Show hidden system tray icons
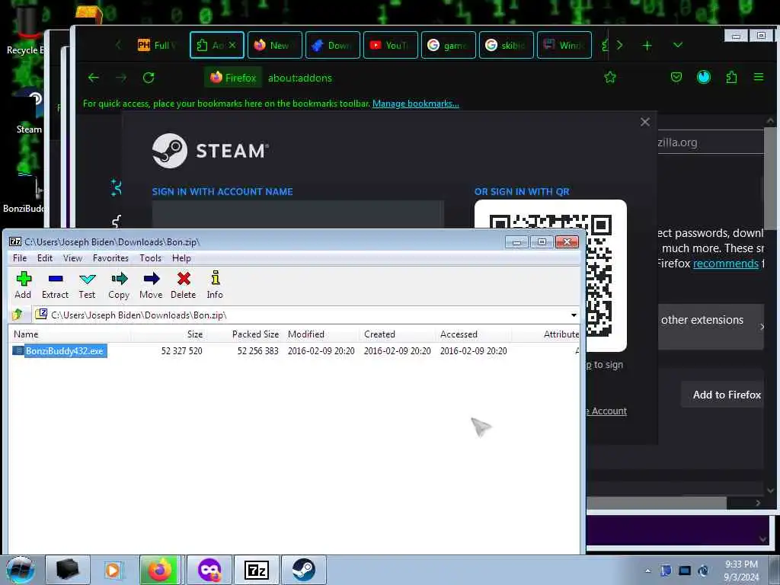The height and width of the screenshot is (585, 780). 647,571
